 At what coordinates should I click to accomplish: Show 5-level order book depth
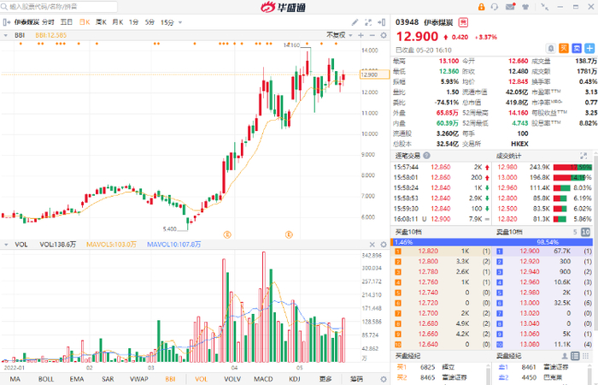[575, 232]
